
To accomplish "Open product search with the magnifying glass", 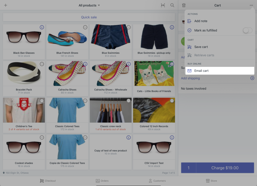I will 172,5.
